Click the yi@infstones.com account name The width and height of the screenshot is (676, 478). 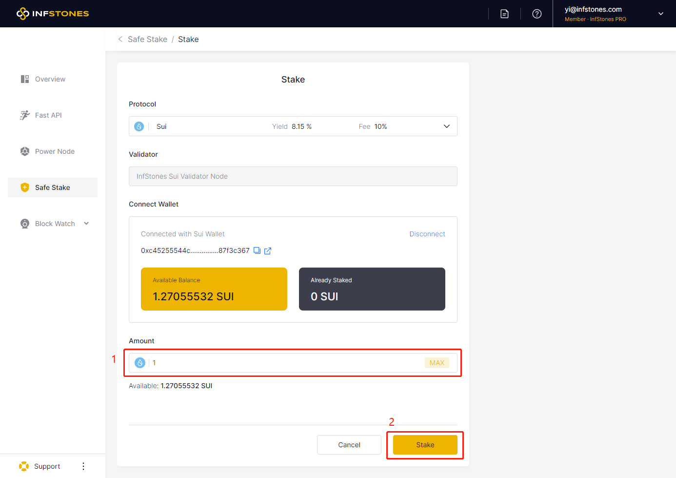(593, 9)
